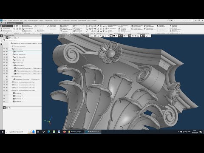Run Проверка коллизий check
204x153 pixels.
tap(123, 28)
